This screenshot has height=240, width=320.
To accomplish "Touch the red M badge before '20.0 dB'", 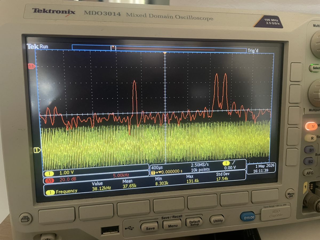I will pos(49,180).
